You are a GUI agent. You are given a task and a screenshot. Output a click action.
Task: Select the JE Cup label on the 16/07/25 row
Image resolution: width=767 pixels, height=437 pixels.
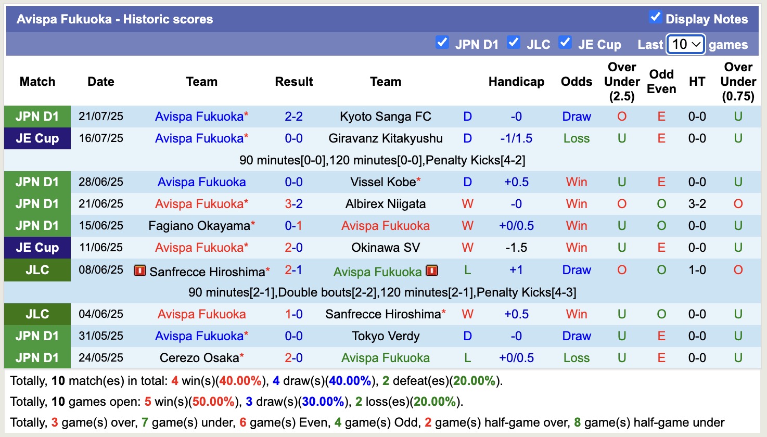pyautogui.click(x=37, y=138)
